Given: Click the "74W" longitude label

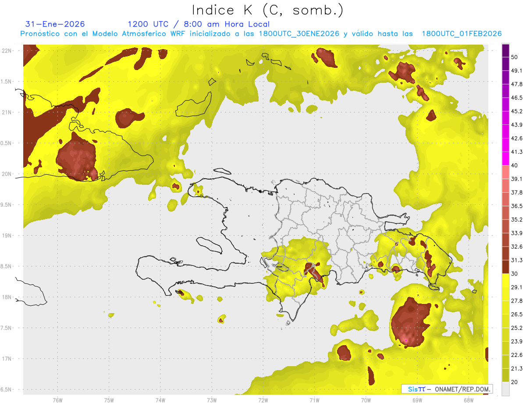Looking at the screenshot, I should point(160,400).
